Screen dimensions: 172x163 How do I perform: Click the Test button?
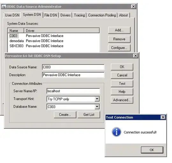122,84
